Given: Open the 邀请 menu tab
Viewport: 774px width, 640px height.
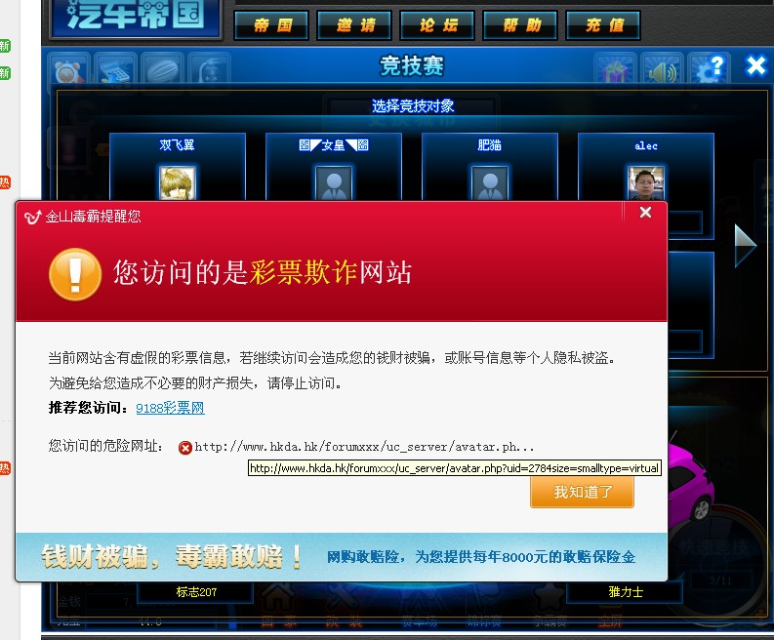Looking at the screenshot, I should tap(354, 25).
